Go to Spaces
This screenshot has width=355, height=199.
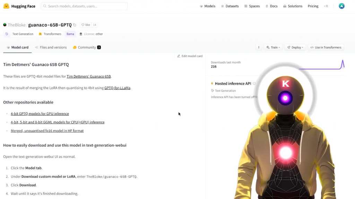pos(252,6)
